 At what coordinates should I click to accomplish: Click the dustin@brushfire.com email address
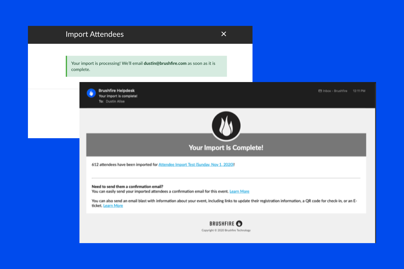[x=165, y=63]
